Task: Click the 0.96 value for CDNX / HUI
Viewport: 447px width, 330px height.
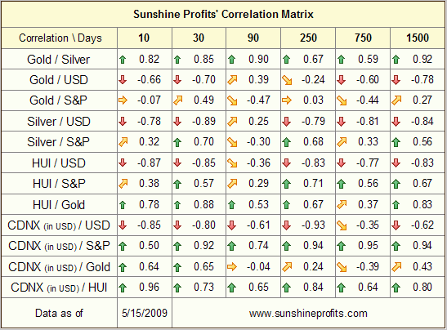Action: [149, 288]
